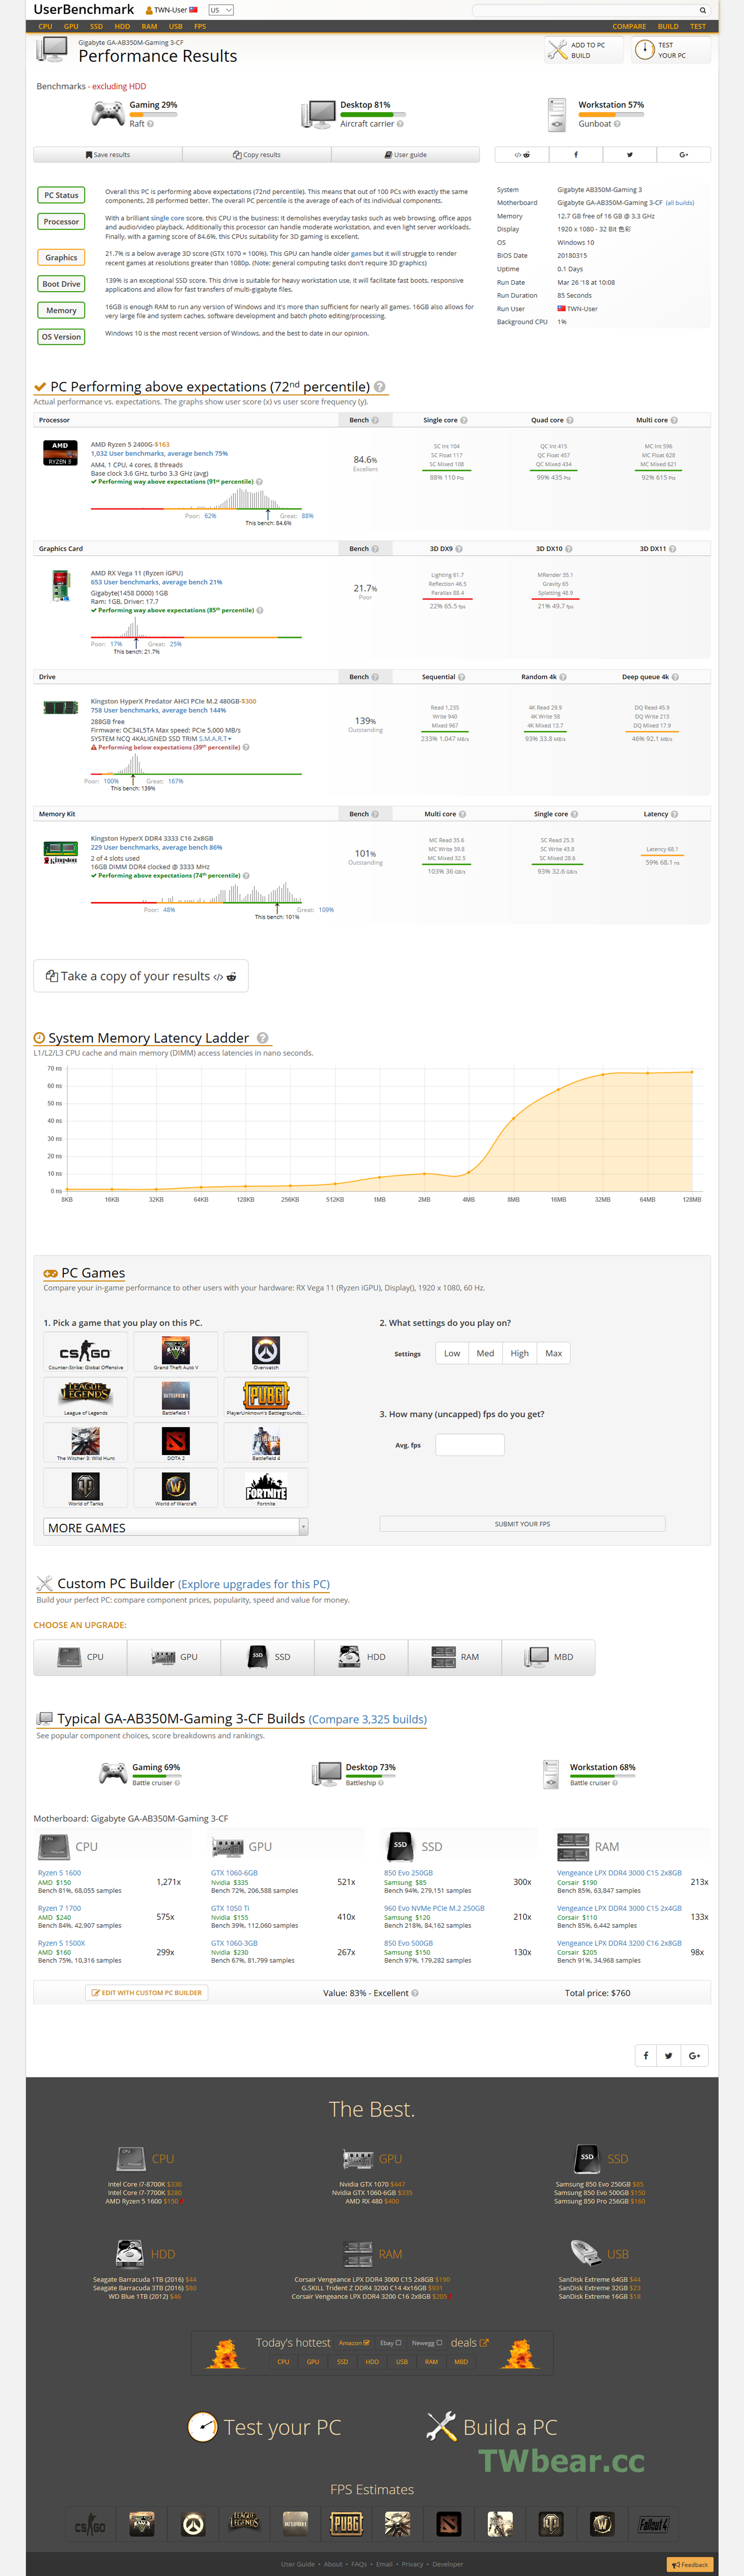Select the High settings option
744x2576 pixels.
[x=520, y=1353]
